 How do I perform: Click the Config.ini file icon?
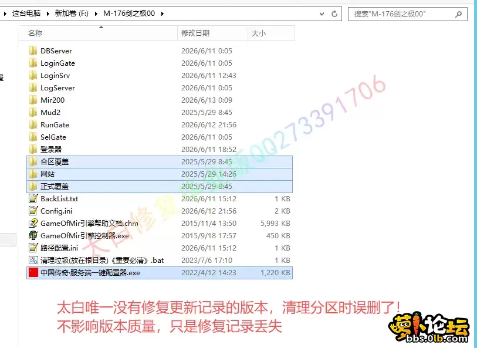coord(33,211)
